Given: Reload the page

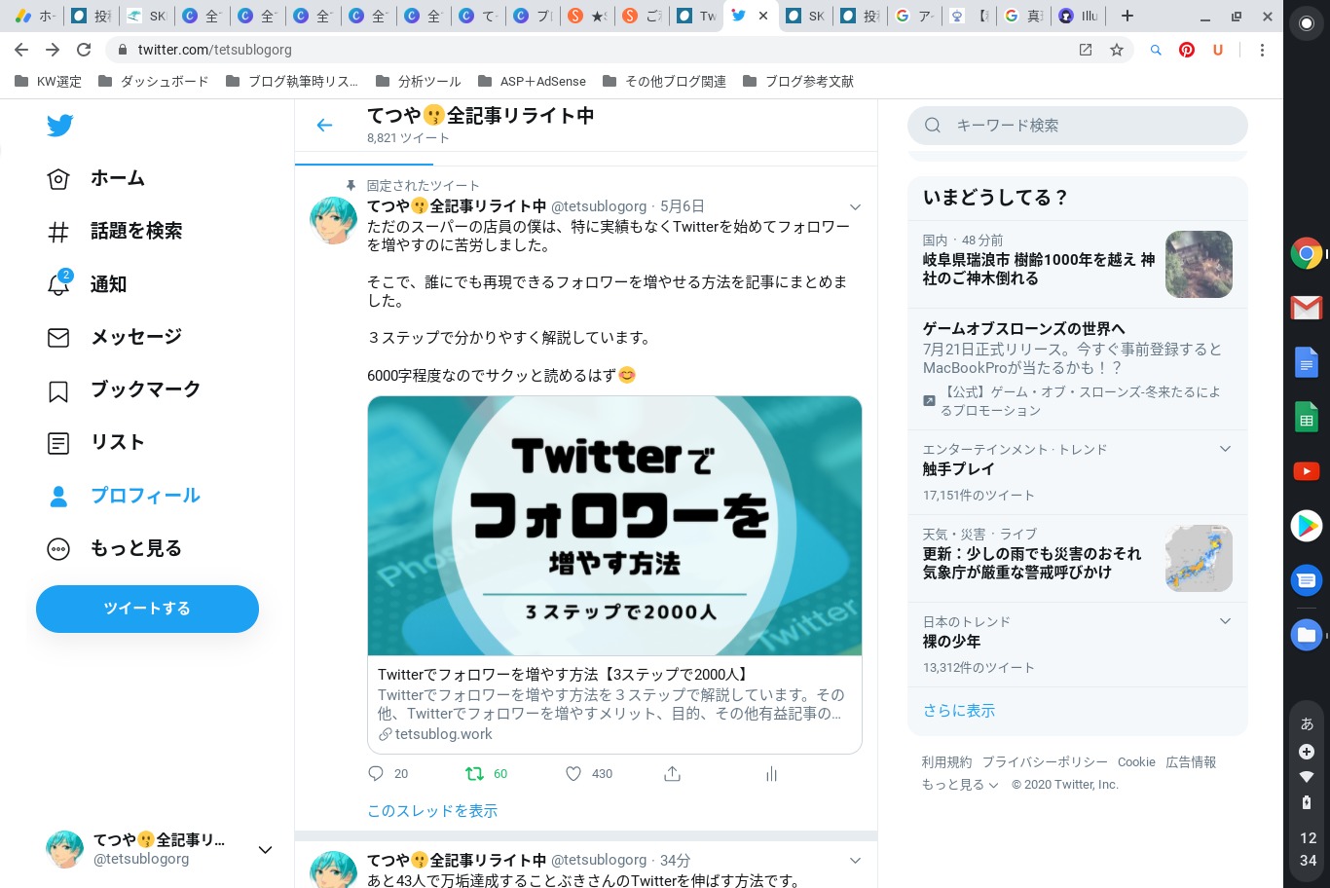Looking at the screenshot, I should [84, 50].
